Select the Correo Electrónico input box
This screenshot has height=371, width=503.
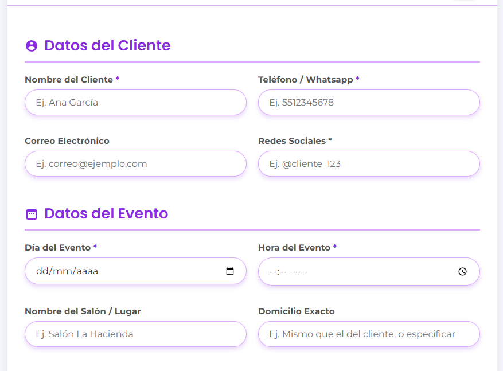click(135, 164)
